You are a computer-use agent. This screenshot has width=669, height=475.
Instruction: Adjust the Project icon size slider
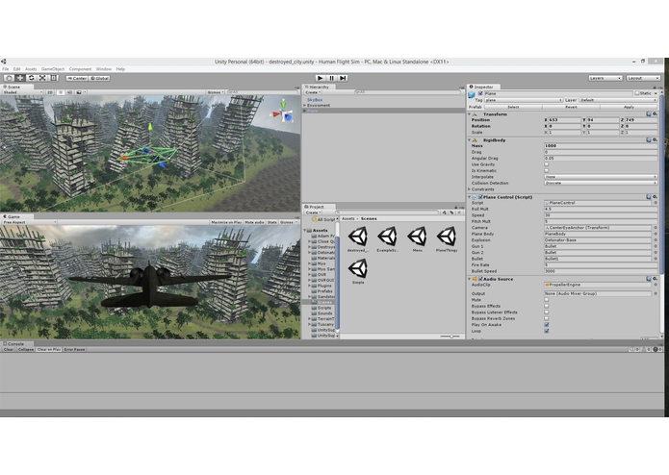click(x=450, y=337)
